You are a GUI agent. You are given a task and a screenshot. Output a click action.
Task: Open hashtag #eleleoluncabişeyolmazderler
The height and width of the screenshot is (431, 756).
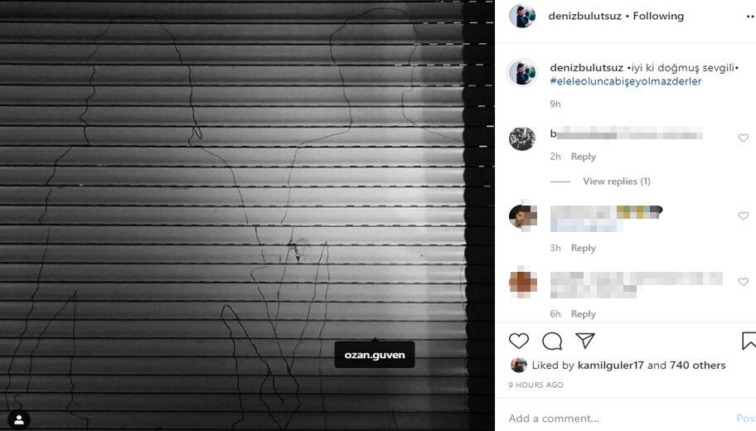point(625,81)
